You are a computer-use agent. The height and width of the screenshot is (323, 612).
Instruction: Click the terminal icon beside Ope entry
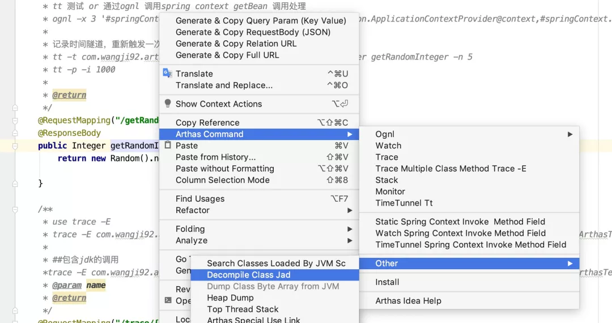(168, 300)
